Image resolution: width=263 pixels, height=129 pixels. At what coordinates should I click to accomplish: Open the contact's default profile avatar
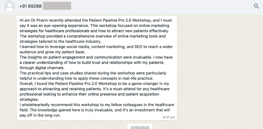(10, 6)
